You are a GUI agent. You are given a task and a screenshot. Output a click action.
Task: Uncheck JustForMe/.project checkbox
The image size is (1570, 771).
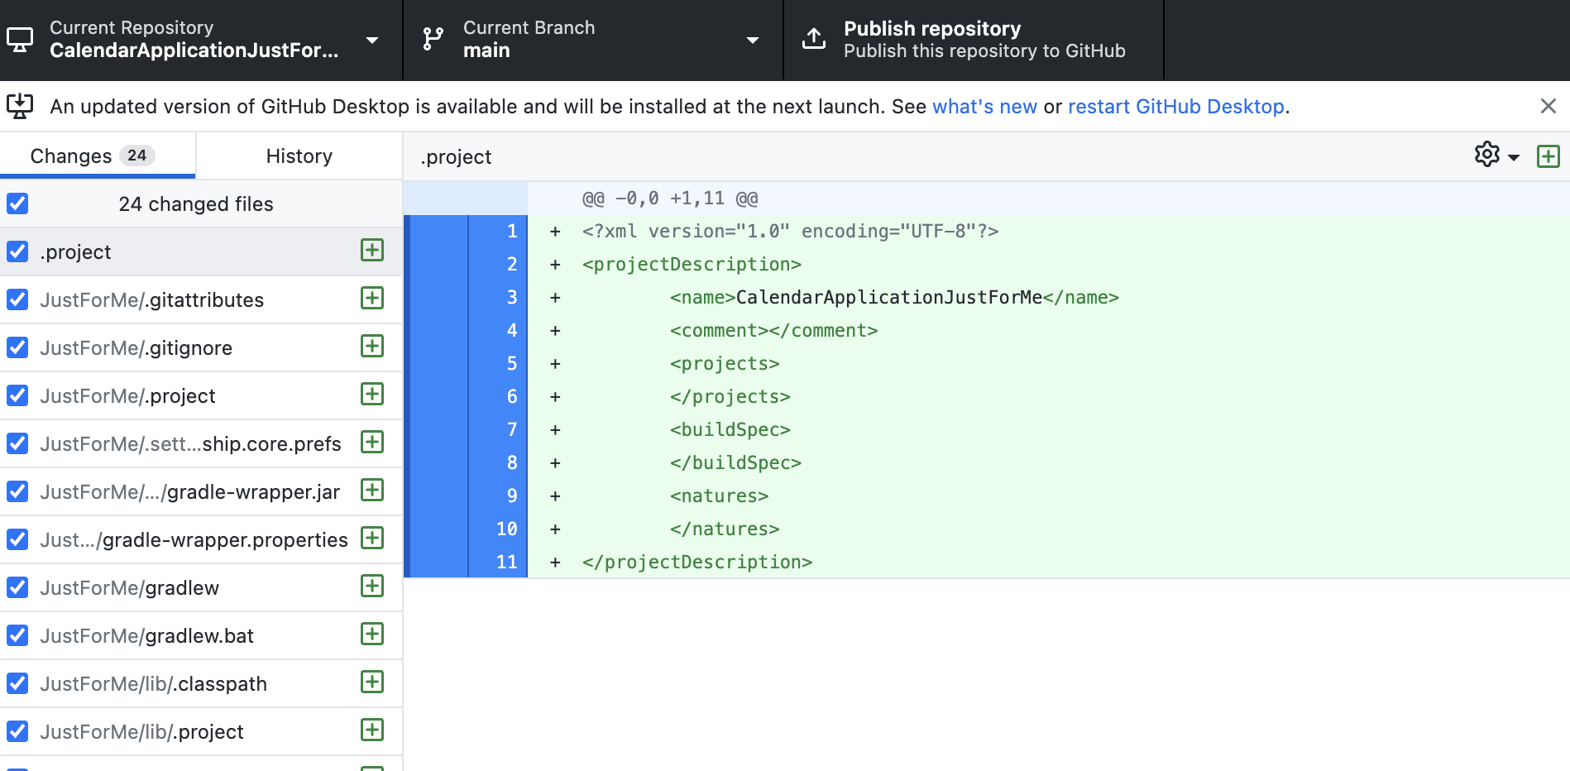point(17,395)
